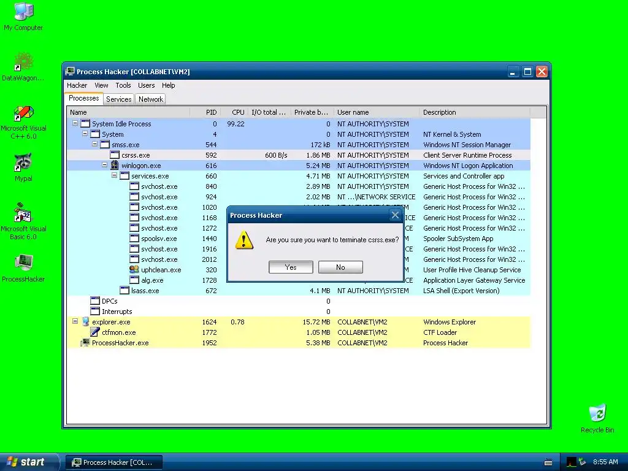
Task: Open the Users menu
Action: pyautogui.click(x=146, y=85)
